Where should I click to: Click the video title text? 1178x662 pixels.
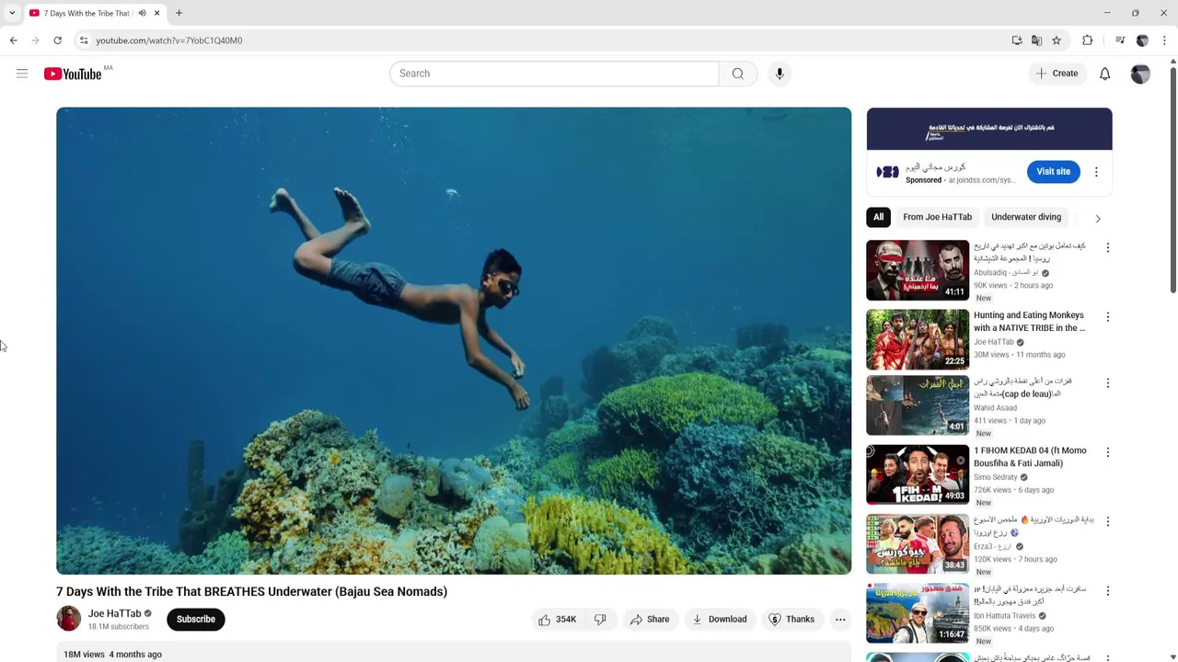251,592
